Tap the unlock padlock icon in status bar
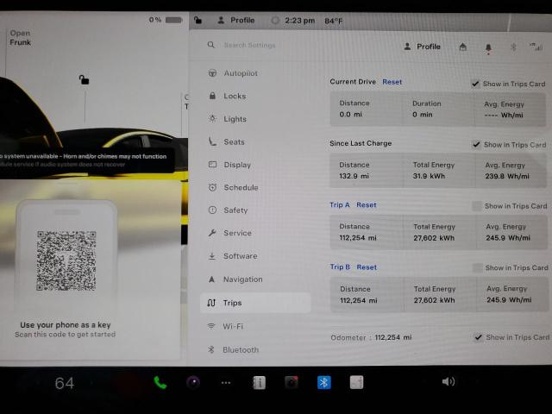Screen dimensions: 552x414 tap(198, 20)
